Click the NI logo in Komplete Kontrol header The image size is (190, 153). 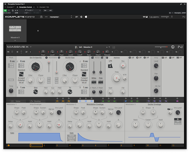pyautogui.click(x=184, y=17)
